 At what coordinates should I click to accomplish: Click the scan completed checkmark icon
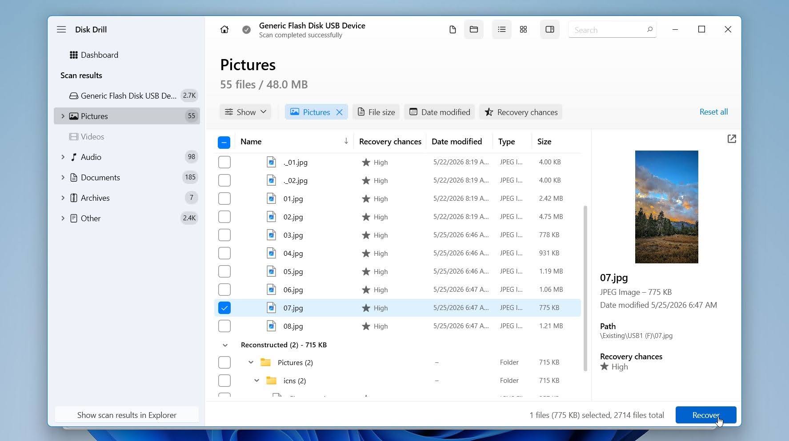(246, 30)
